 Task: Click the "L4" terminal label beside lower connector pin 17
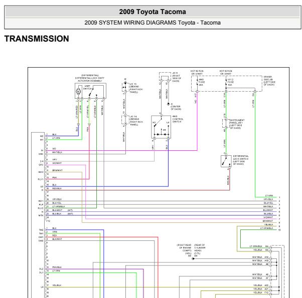click(x=42, y=287)
